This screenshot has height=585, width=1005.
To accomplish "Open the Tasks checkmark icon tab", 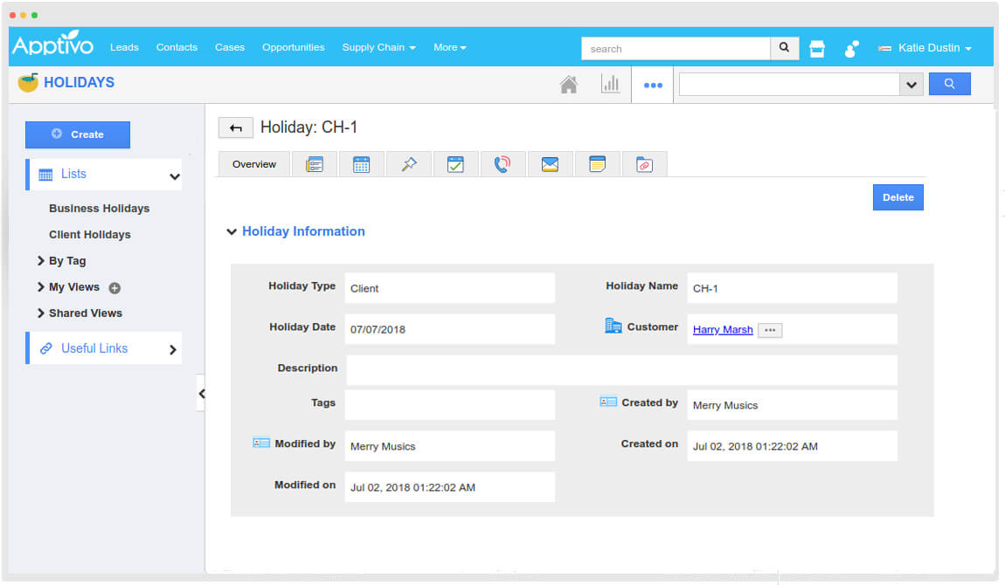I will [455, 164].
